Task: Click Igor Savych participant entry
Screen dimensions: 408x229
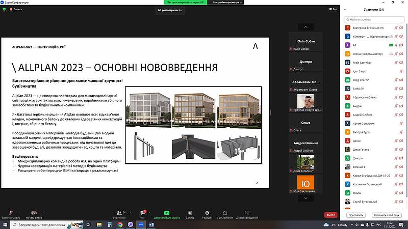Action: coord(374,71)
